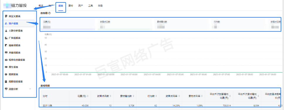The image size is (284, 110).
Task: Click the 磁力智投 logo
Action: pos(15,6)
